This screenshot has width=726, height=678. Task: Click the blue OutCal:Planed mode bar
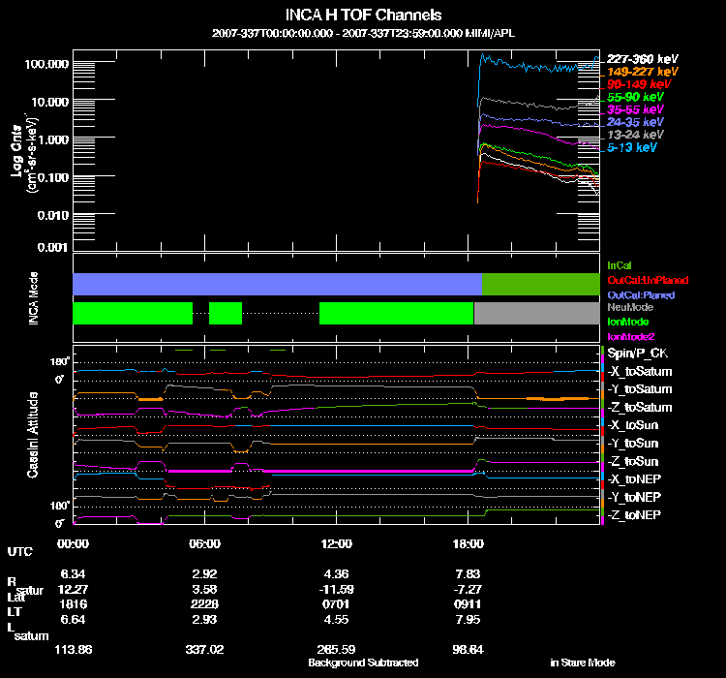[x=278, y=284]
